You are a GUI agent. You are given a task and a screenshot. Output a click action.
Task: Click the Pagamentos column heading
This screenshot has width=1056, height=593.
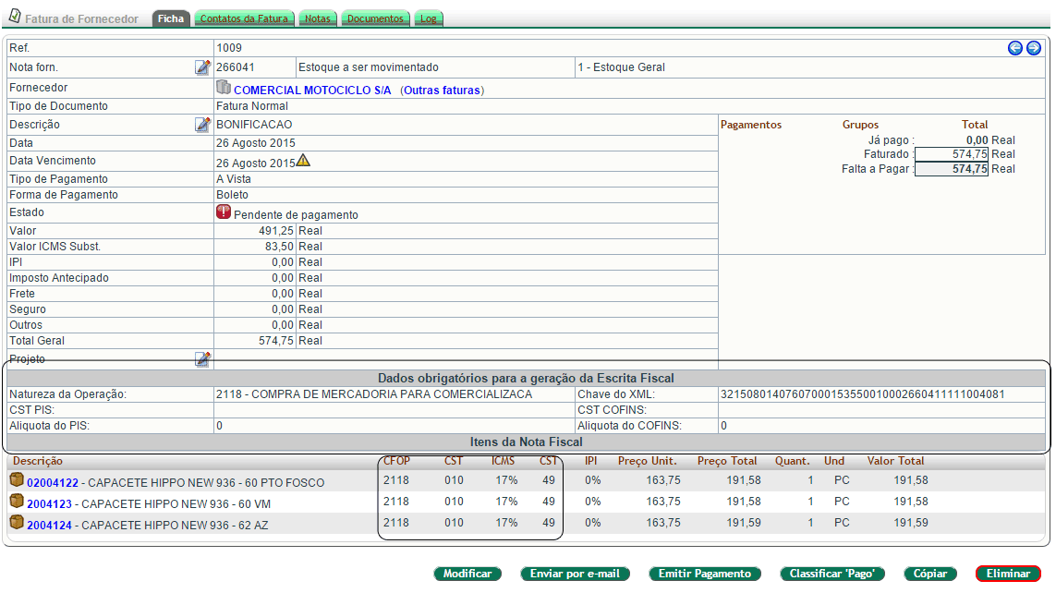pyautogui.click(x=751, y=125)
